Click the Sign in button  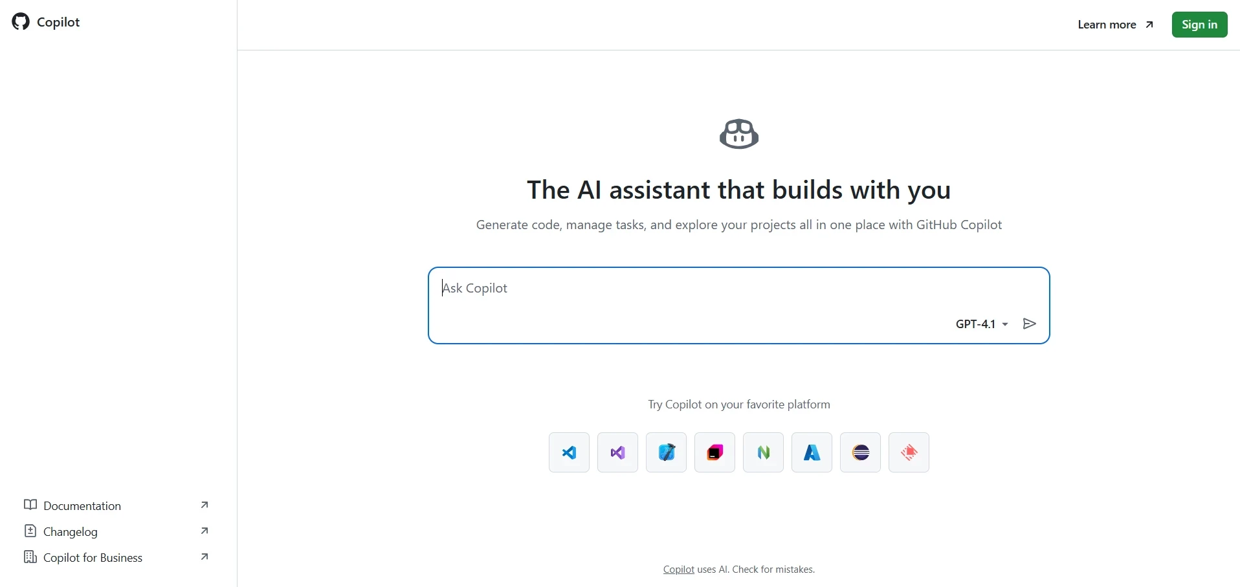pos(1199,25)
